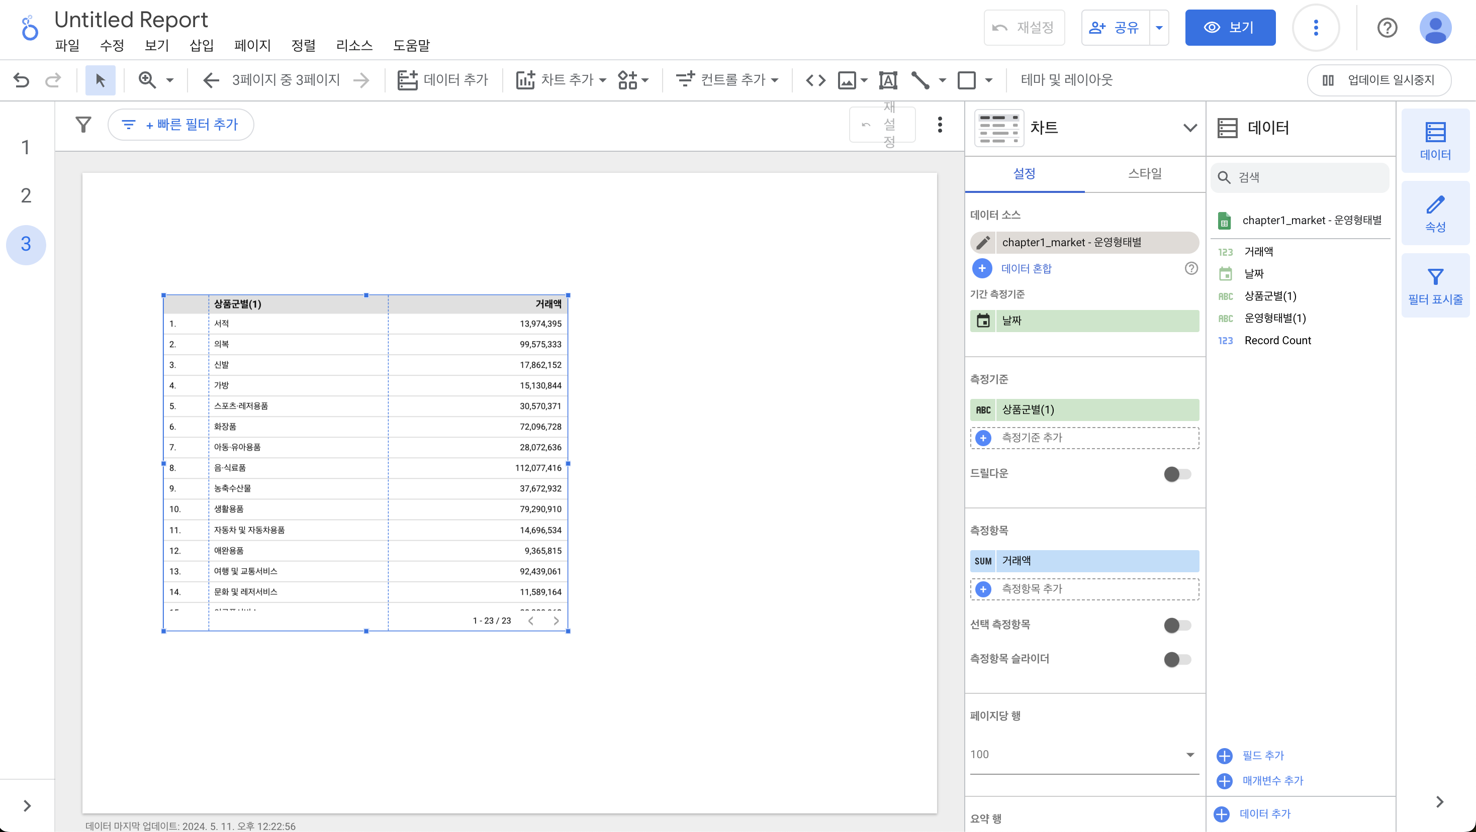Open help question mark icon
The width and height of the screenshot is (1476, 832).
click(x=1387, y=28)
